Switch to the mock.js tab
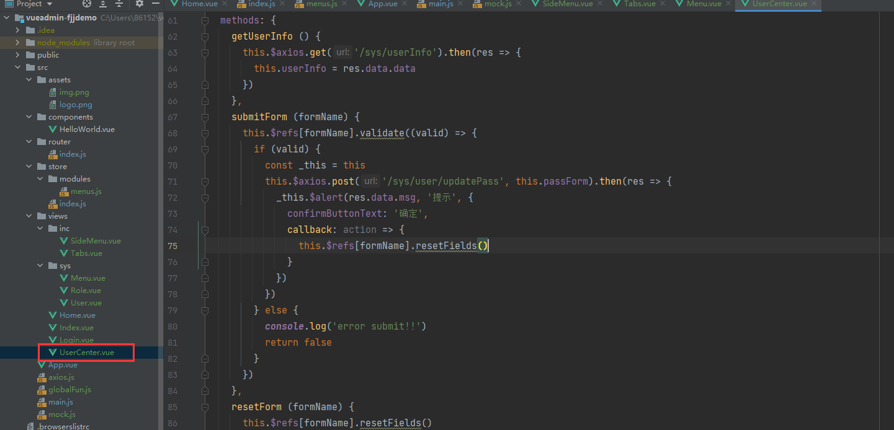Image resolution: width=894 pixels, height=430 pixels. [498, 4]
